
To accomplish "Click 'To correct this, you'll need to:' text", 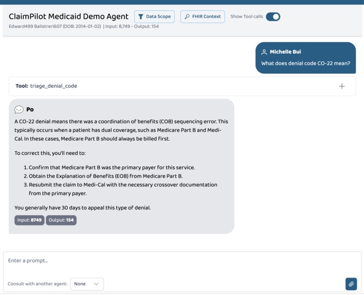I will [50, 153].
